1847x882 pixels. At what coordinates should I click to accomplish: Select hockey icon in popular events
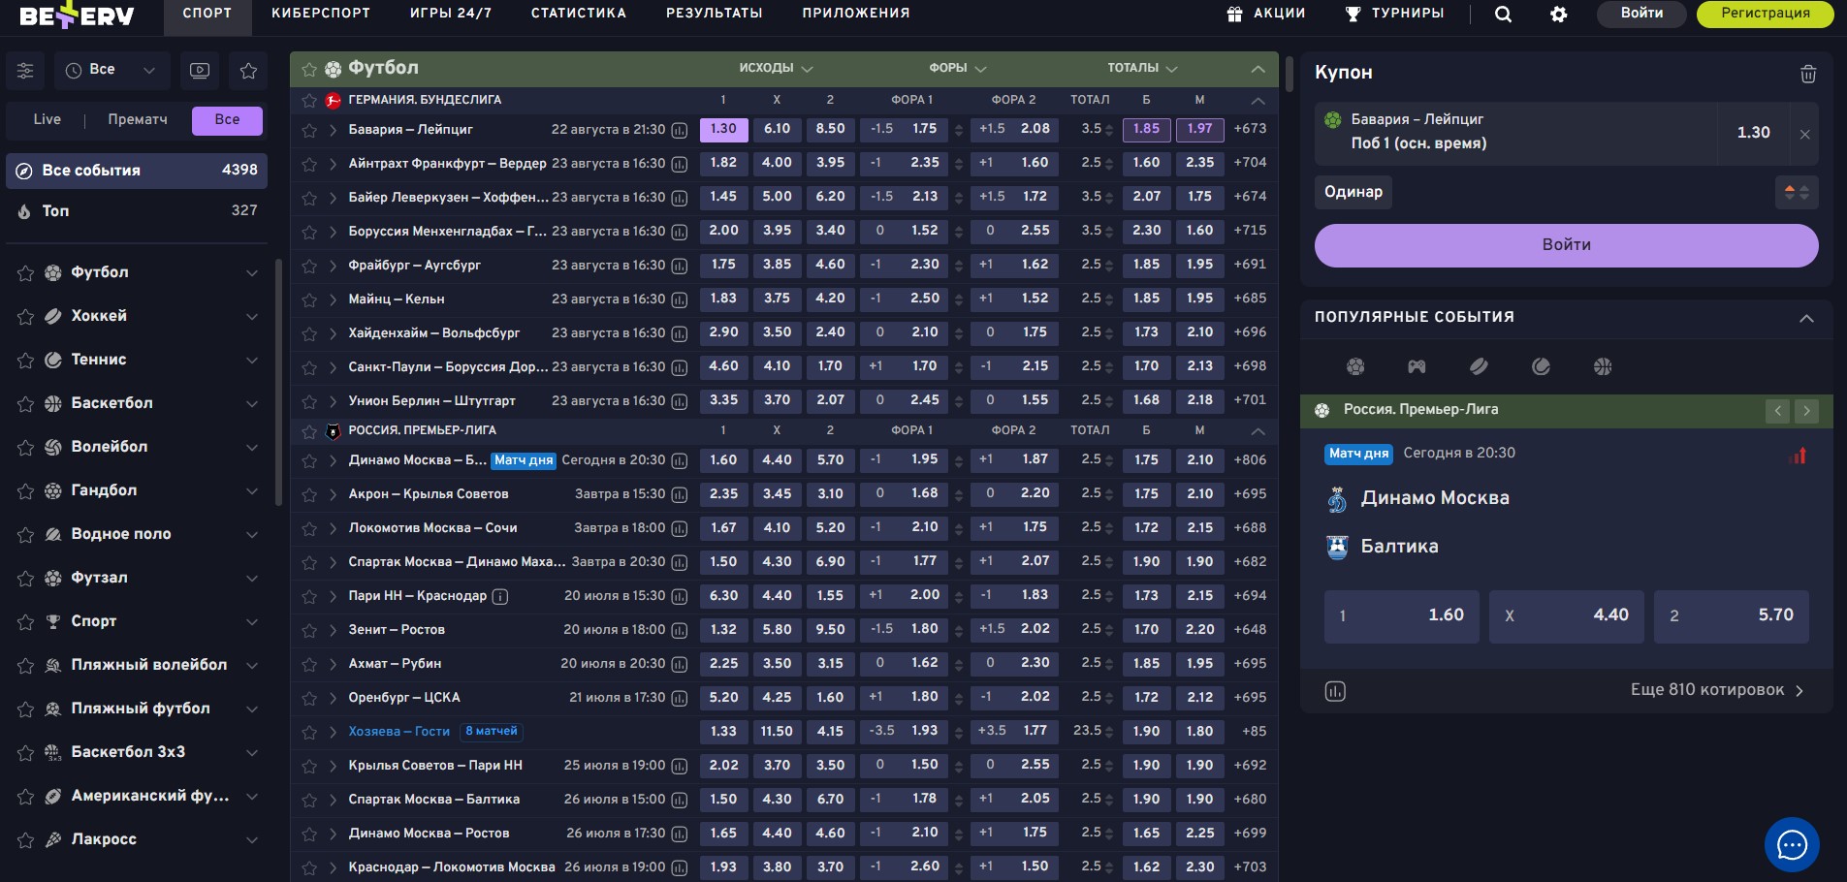point(1479,366)
